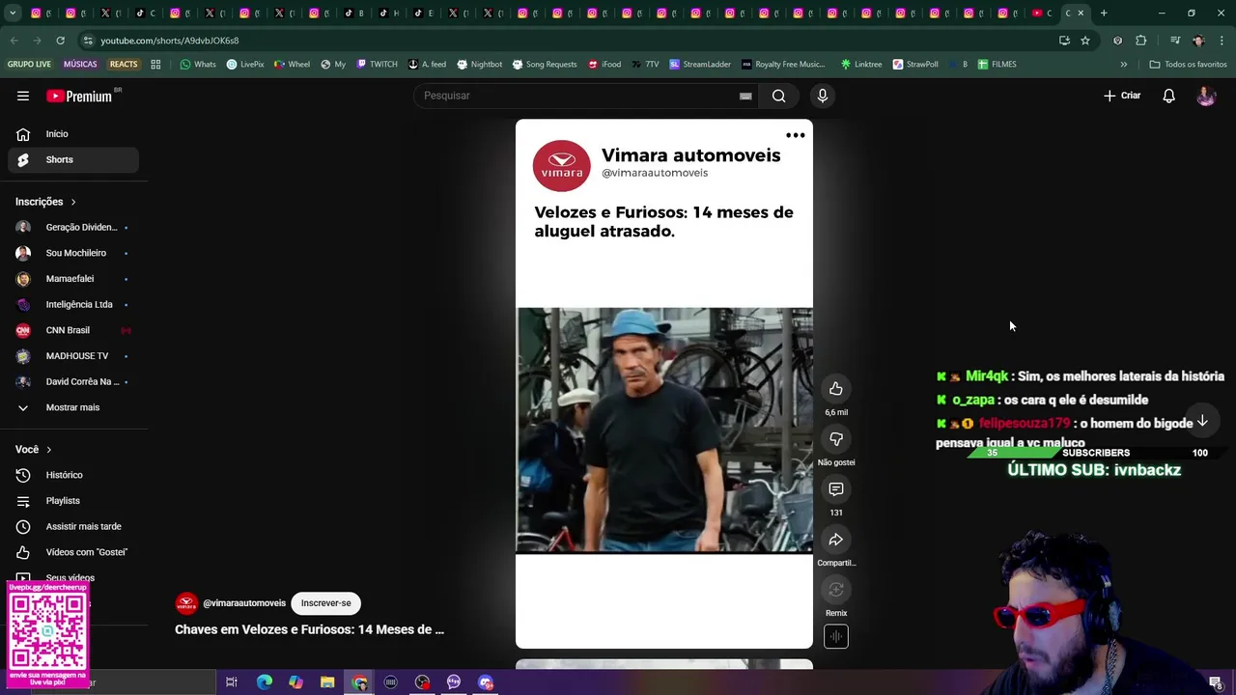The height and width of the screenshot is (695, 1236).
Task: Click the search magnifier button
Action: pyautogui.click(x=778, y=96)
